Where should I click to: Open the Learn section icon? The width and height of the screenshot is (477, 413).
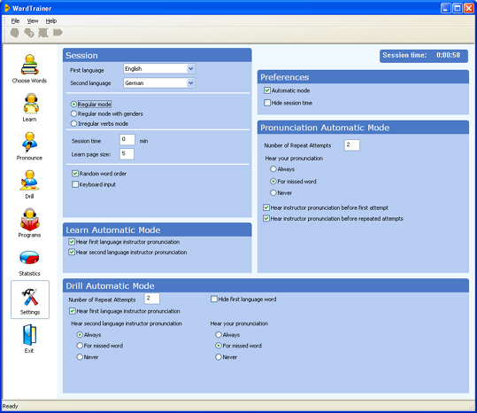[x=30, y=103]
